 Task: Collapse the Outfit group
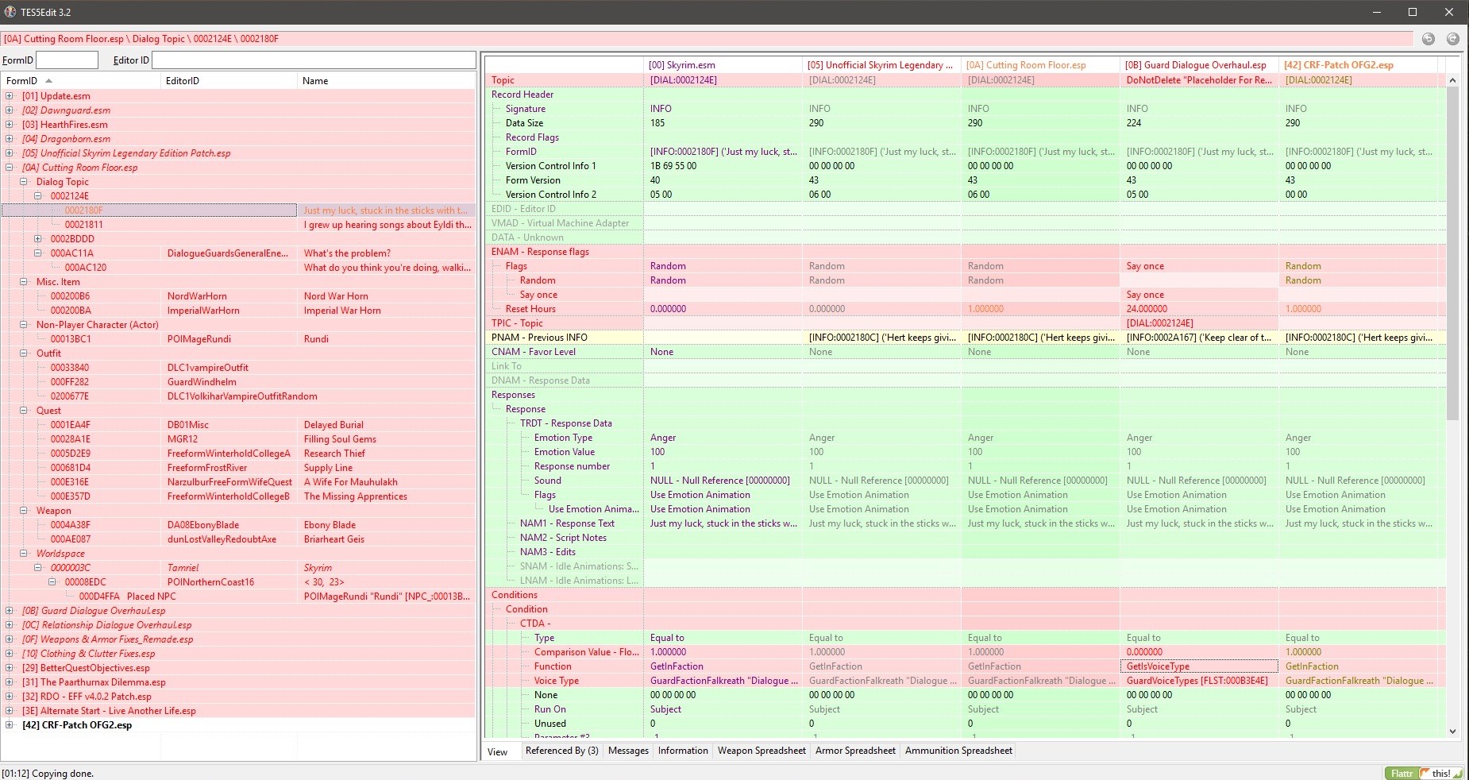[24, 353]
